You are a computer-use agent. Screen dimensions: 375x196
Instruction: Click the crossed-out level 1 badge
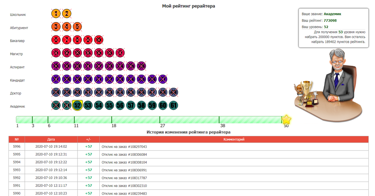[x=56, y=13]
